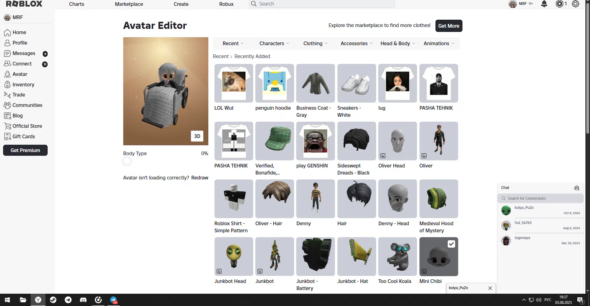The width and height of the screenshot is (590, 306).
Task: Open the Robux balance icon
Action: [560, 4]
